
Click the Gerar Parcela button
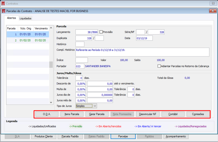[97, 114]
